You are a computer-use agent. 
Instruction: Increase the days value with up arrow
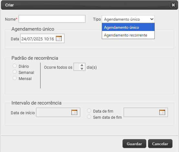click(x=82, y=65)
